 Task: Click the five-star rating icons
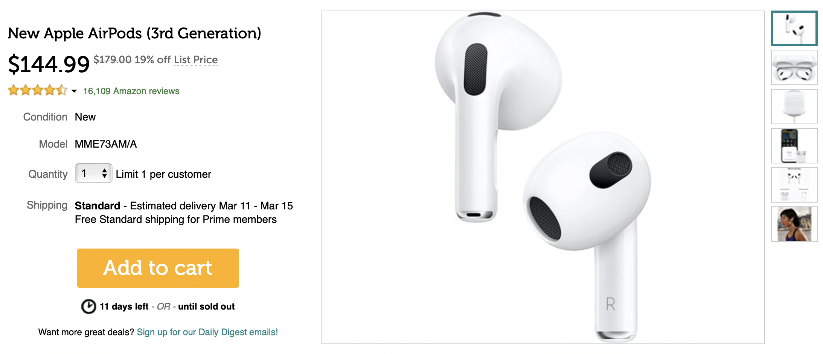pos(37,90)
